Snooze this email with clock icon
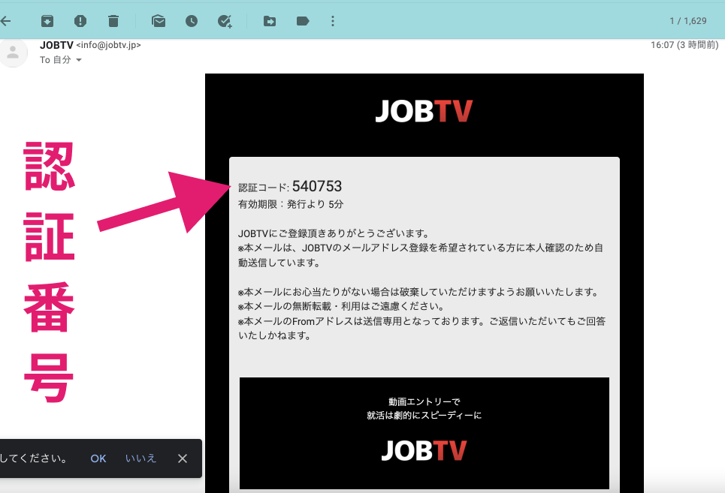The image size is (725, 493). click(192, 21)
